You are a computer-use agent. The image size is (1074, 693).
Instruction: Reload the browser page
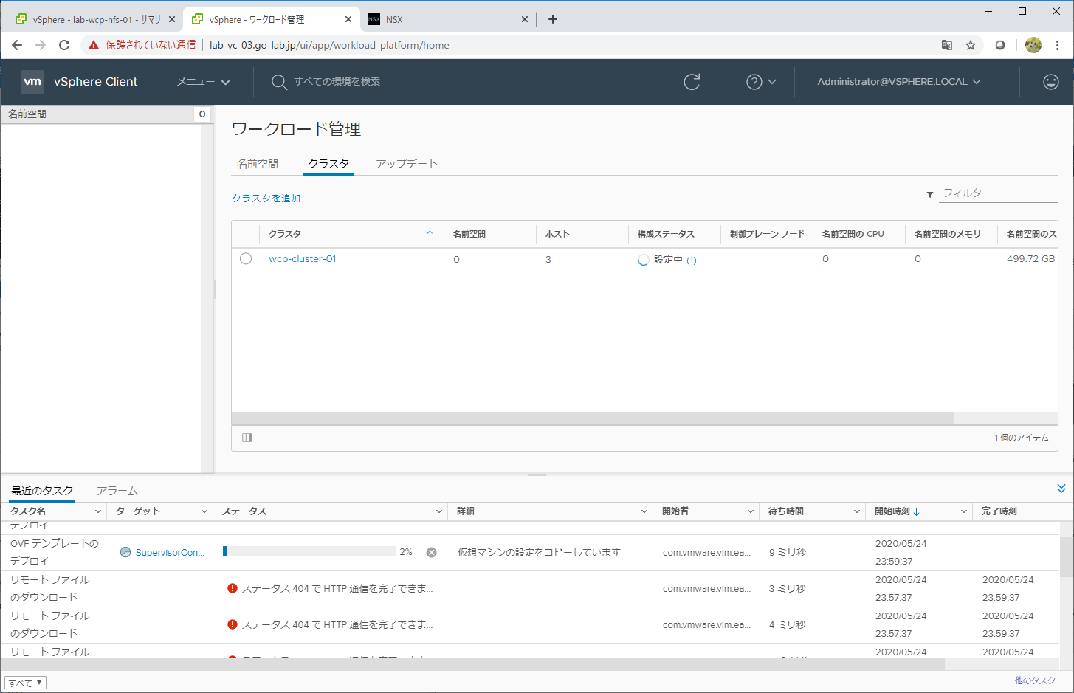click(64, 45)
